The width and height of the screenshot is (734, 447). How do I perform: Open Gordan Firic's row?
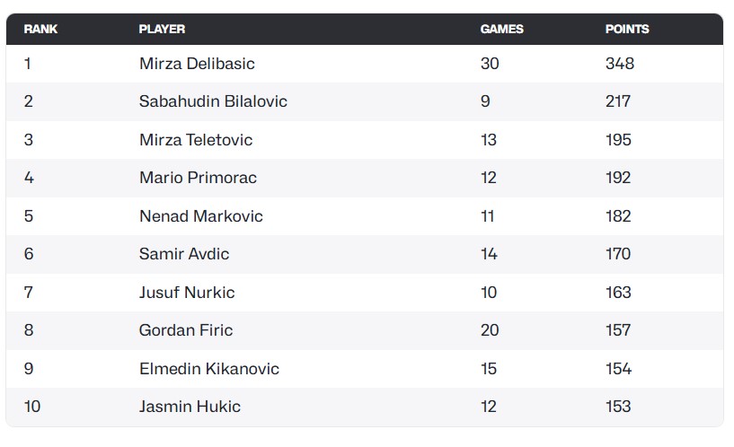[186, 330]
